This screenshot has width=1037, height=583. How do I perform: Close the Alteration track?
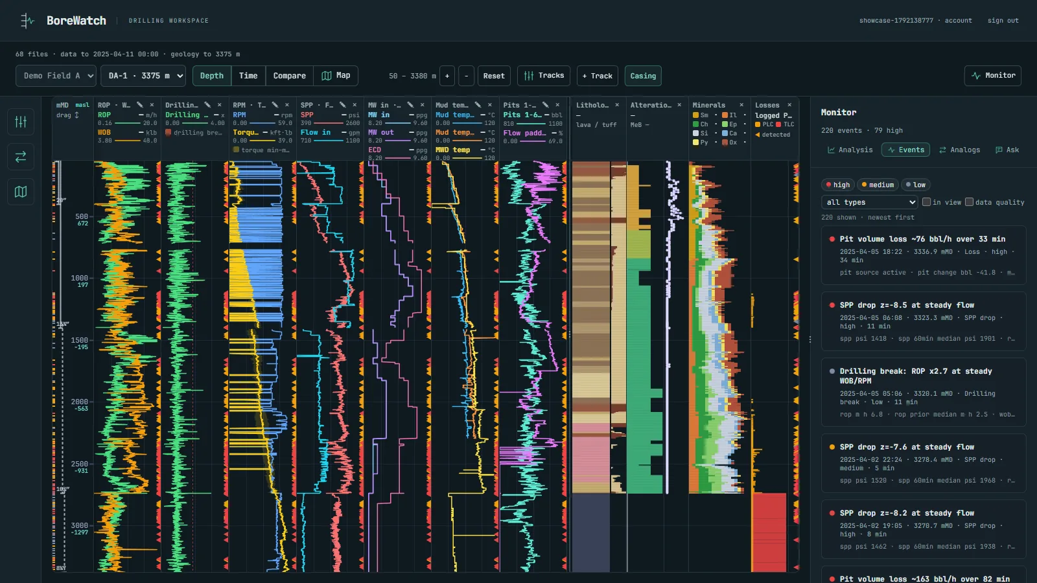679,105
